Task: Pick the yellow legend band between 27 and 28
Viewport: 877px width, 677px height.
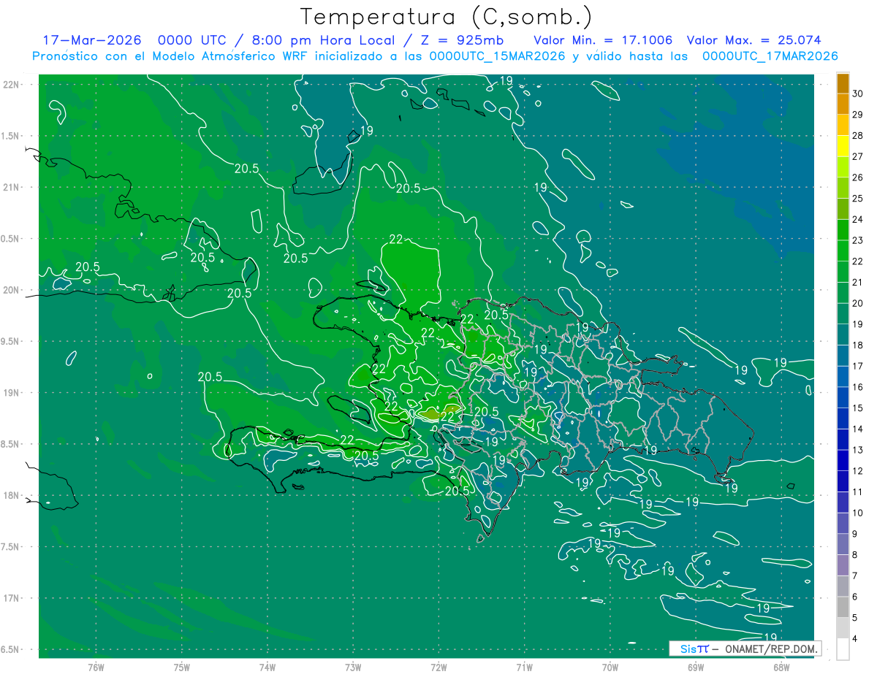Action: 843,146
